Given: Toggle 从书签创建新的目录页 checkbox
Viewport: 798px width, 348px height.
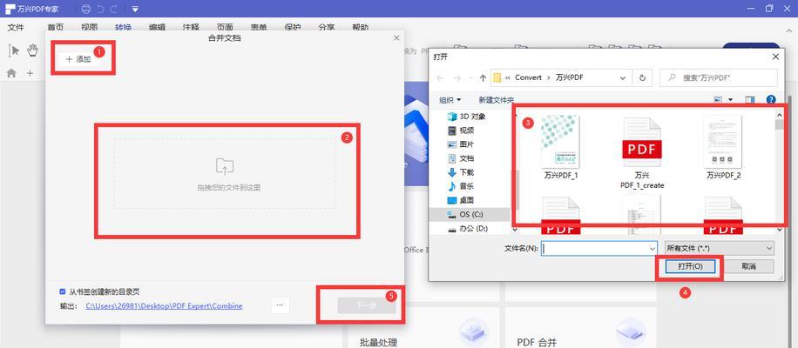Looking at the screenshot, I should pyautogui.click(x=62, y=291).
